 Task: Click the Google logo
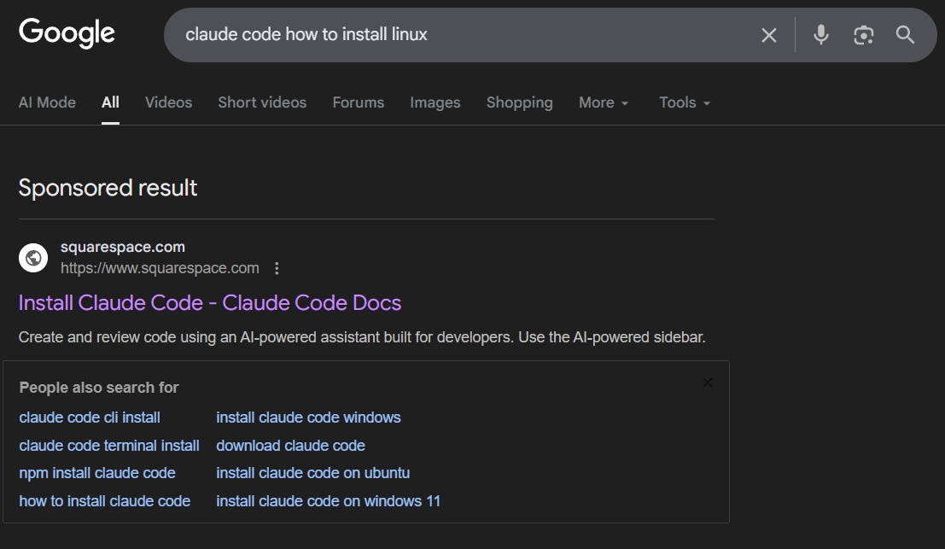[67, 32]
